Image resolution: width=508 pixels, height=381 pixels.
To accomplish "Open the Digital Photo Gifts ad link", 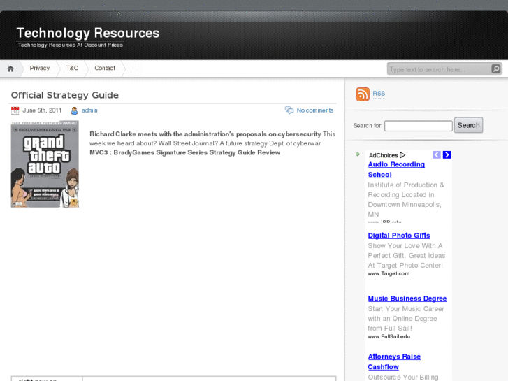I will (399, 236).
